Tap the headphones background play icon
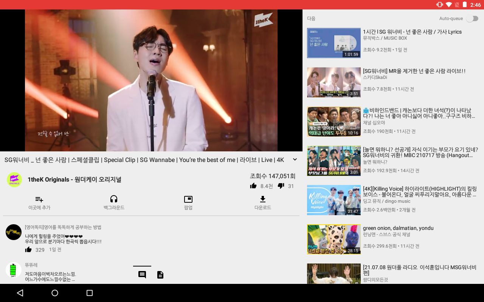This screenshot has height=302, width=484. click(x=114, y=199)
